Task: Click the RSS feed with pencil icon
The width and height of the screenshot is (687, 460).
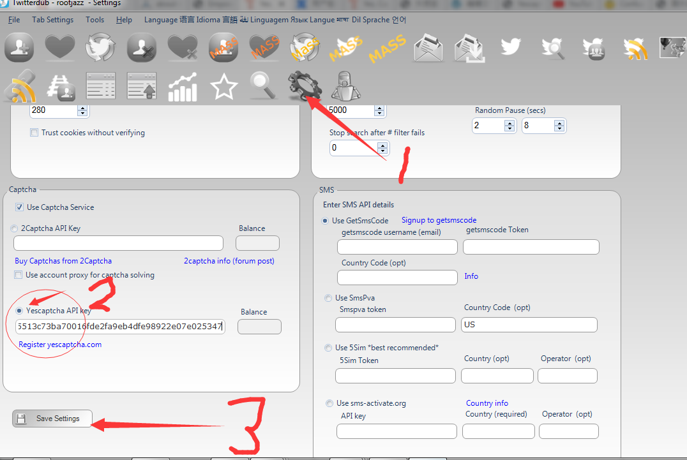Action: tap(20, 85)
